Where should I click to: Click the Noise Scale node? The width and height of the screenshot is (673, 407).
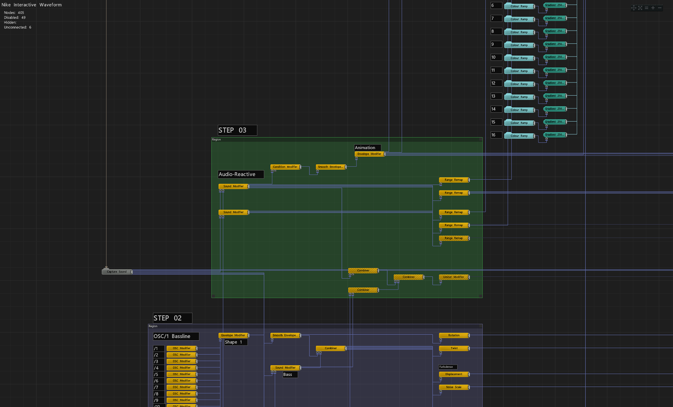tap(454, 387)
